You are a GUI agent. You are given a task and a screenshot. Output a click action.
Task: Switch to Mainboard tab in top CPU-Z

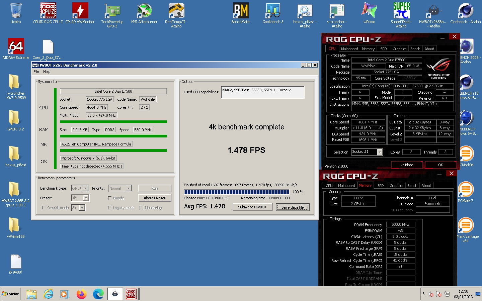coord(349,49)
